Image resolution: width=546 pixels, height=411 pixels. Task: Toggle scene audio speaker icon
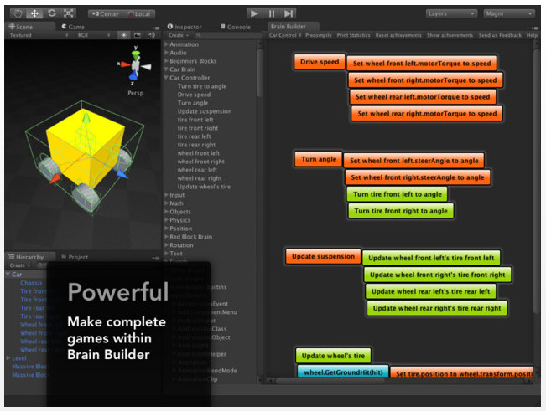[151, 35]
